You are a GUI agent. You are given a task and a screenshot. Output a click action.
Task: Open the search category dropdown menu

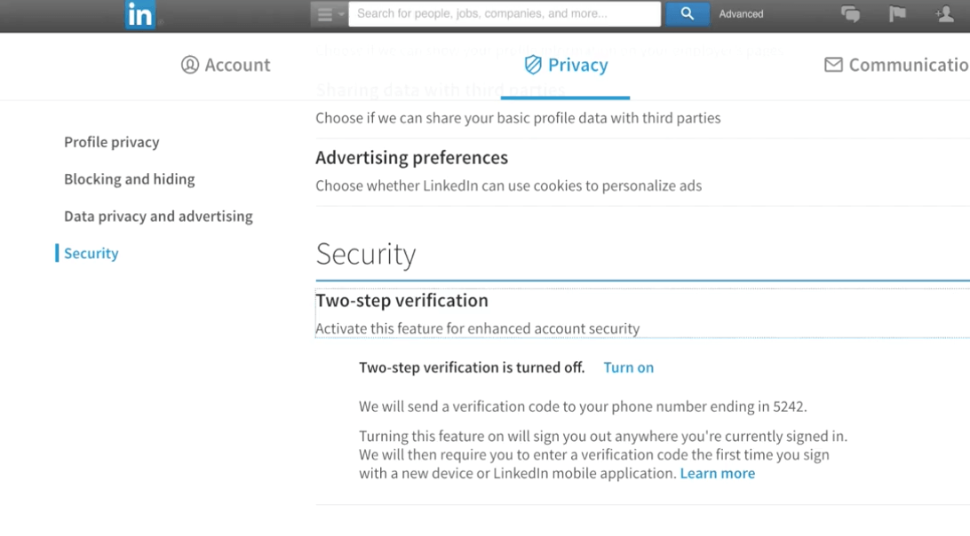pyautogui.click(x=329, y=13)
